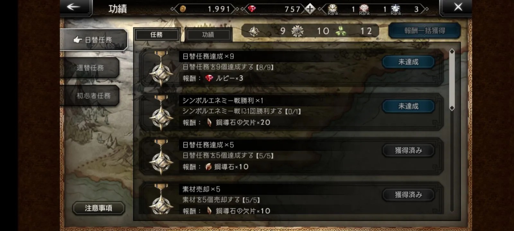The image size is (514, 231).
Task: Switch to the 功績 tab
Action: tap(208, 35)
